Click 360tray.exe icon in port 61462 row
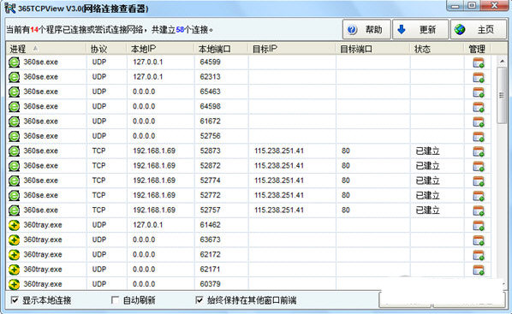 pos(14,225)
